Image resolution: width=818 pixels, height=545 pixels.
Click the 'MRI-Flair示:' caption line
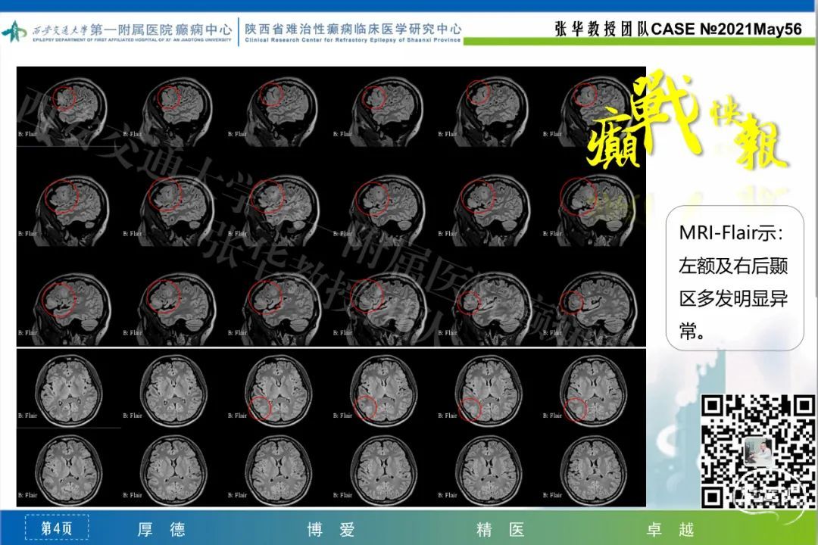click(730, 232)
